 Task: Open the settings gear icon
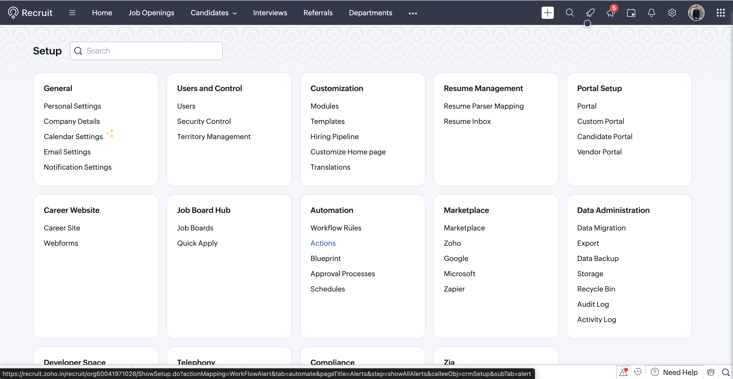(x=672, y=13)
